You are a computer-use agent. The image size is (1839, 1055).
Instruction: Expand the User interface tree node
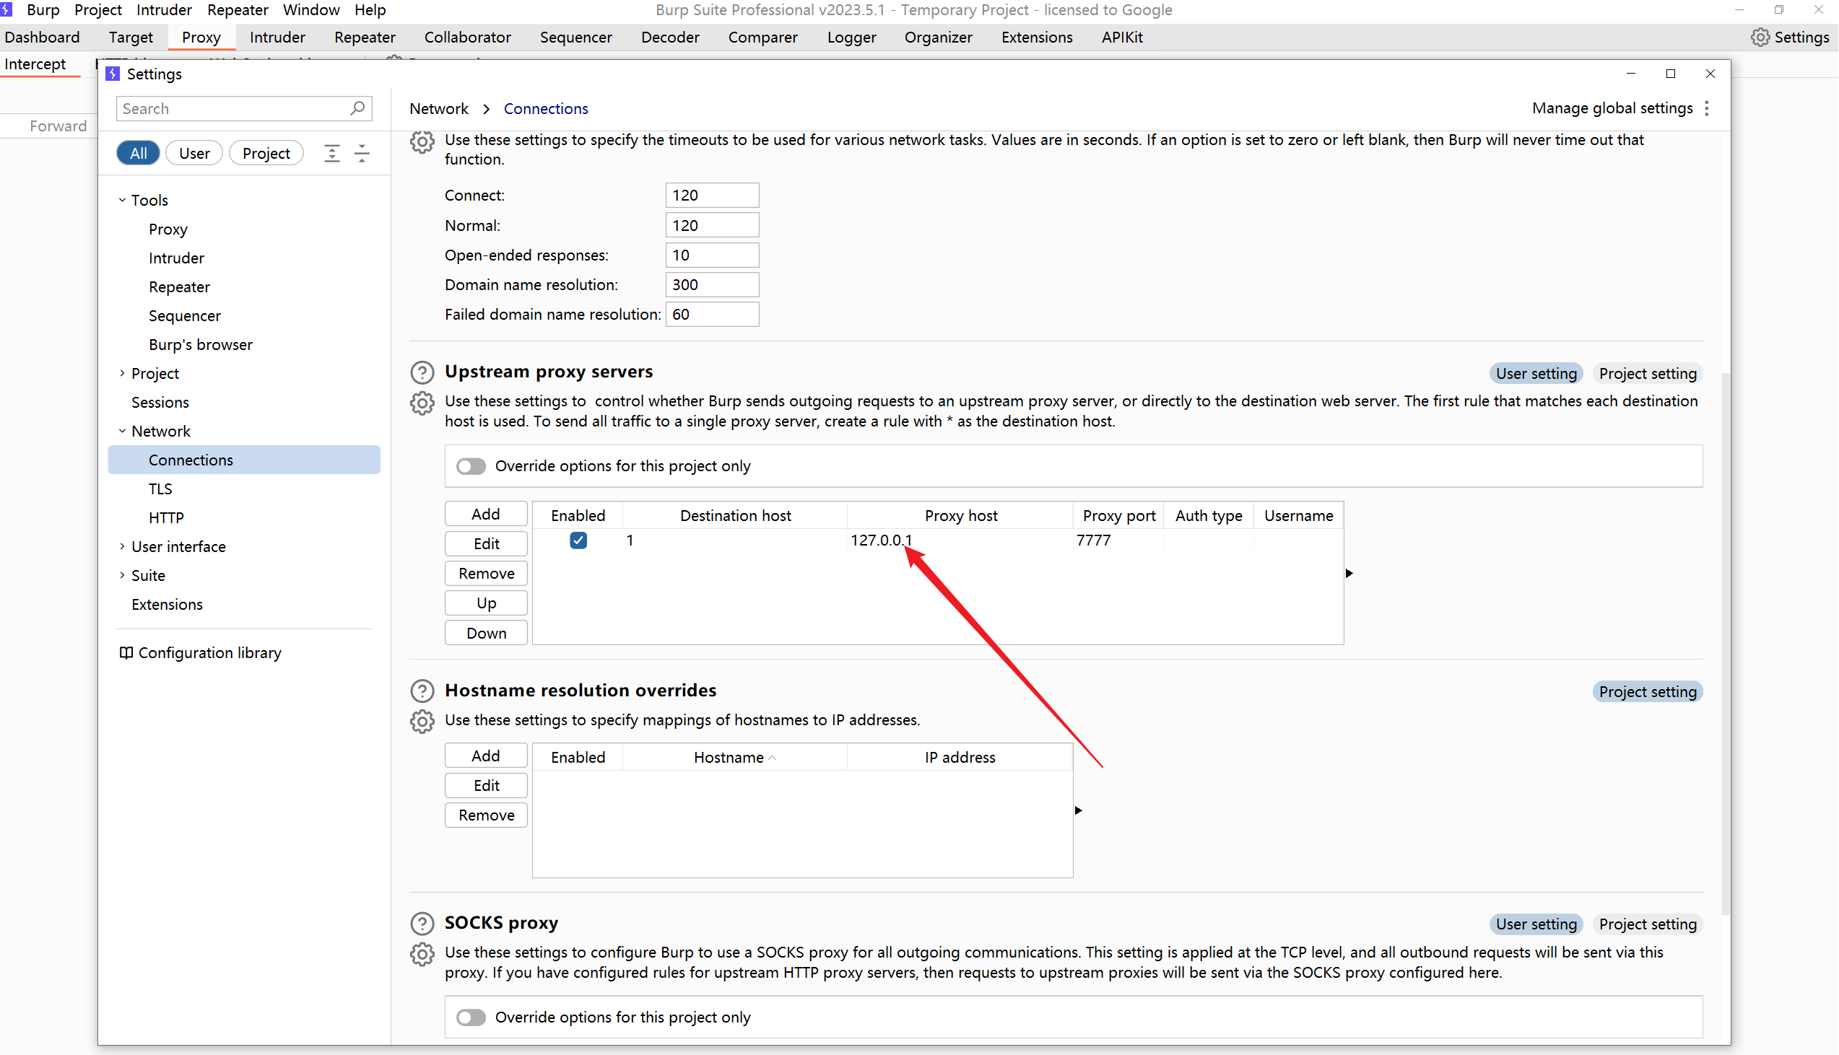pos(122,547)
